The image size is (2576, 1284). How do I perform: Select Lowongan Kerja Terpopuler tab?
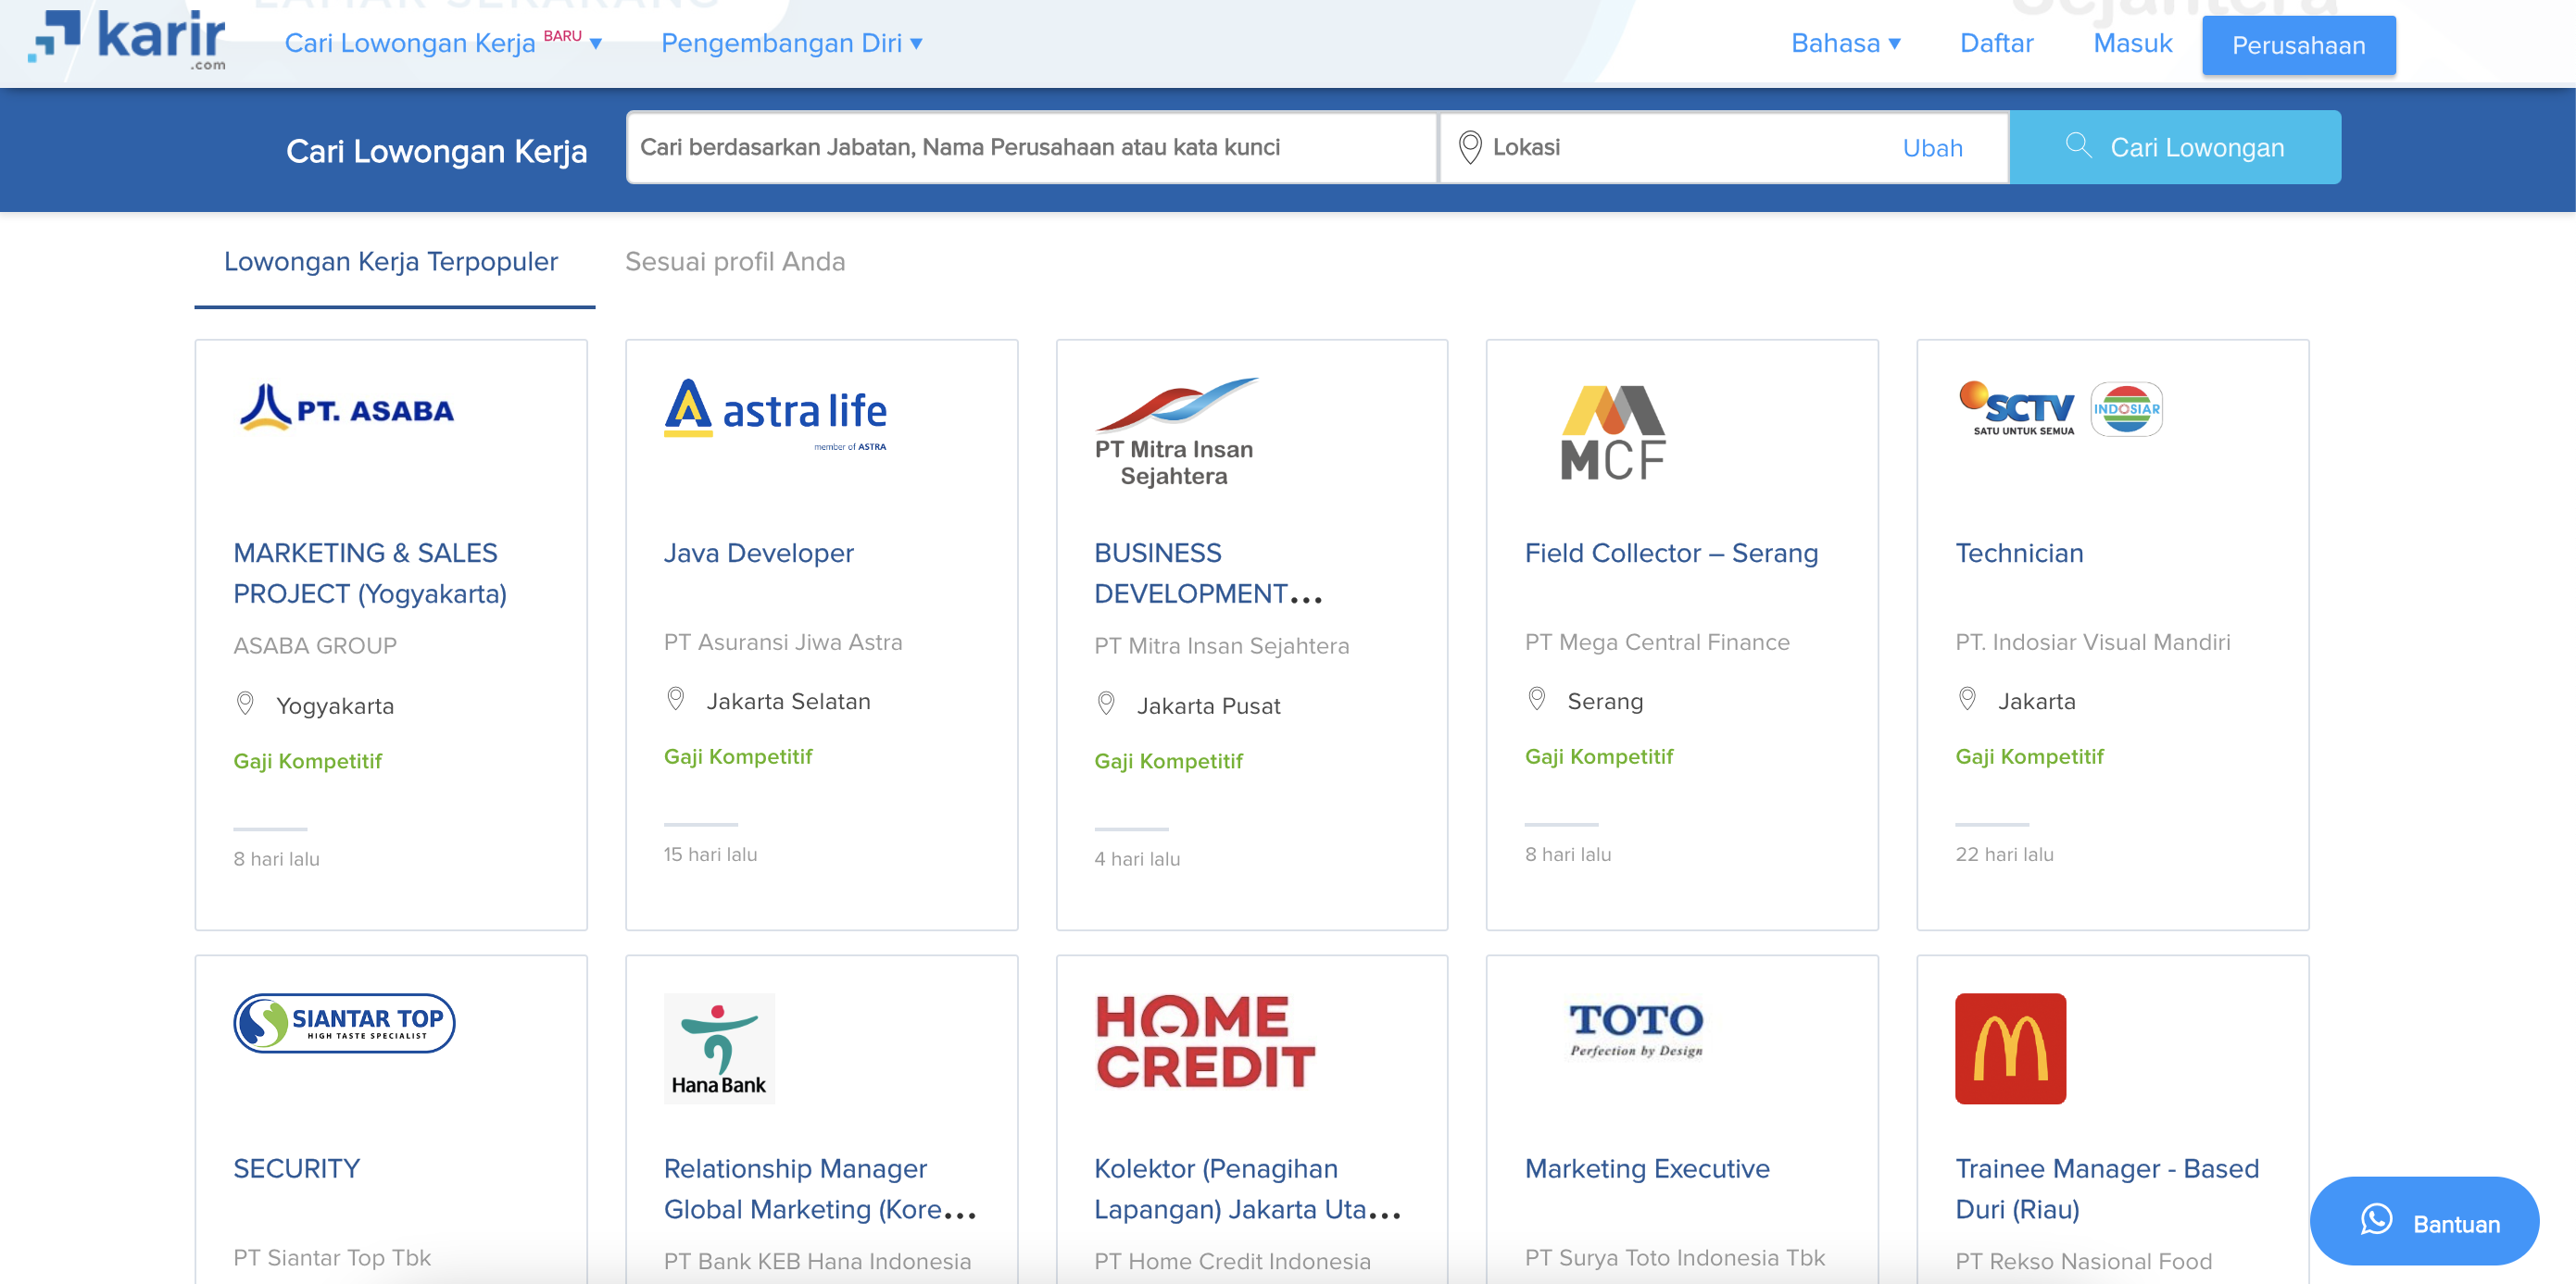tap(391, 262)
